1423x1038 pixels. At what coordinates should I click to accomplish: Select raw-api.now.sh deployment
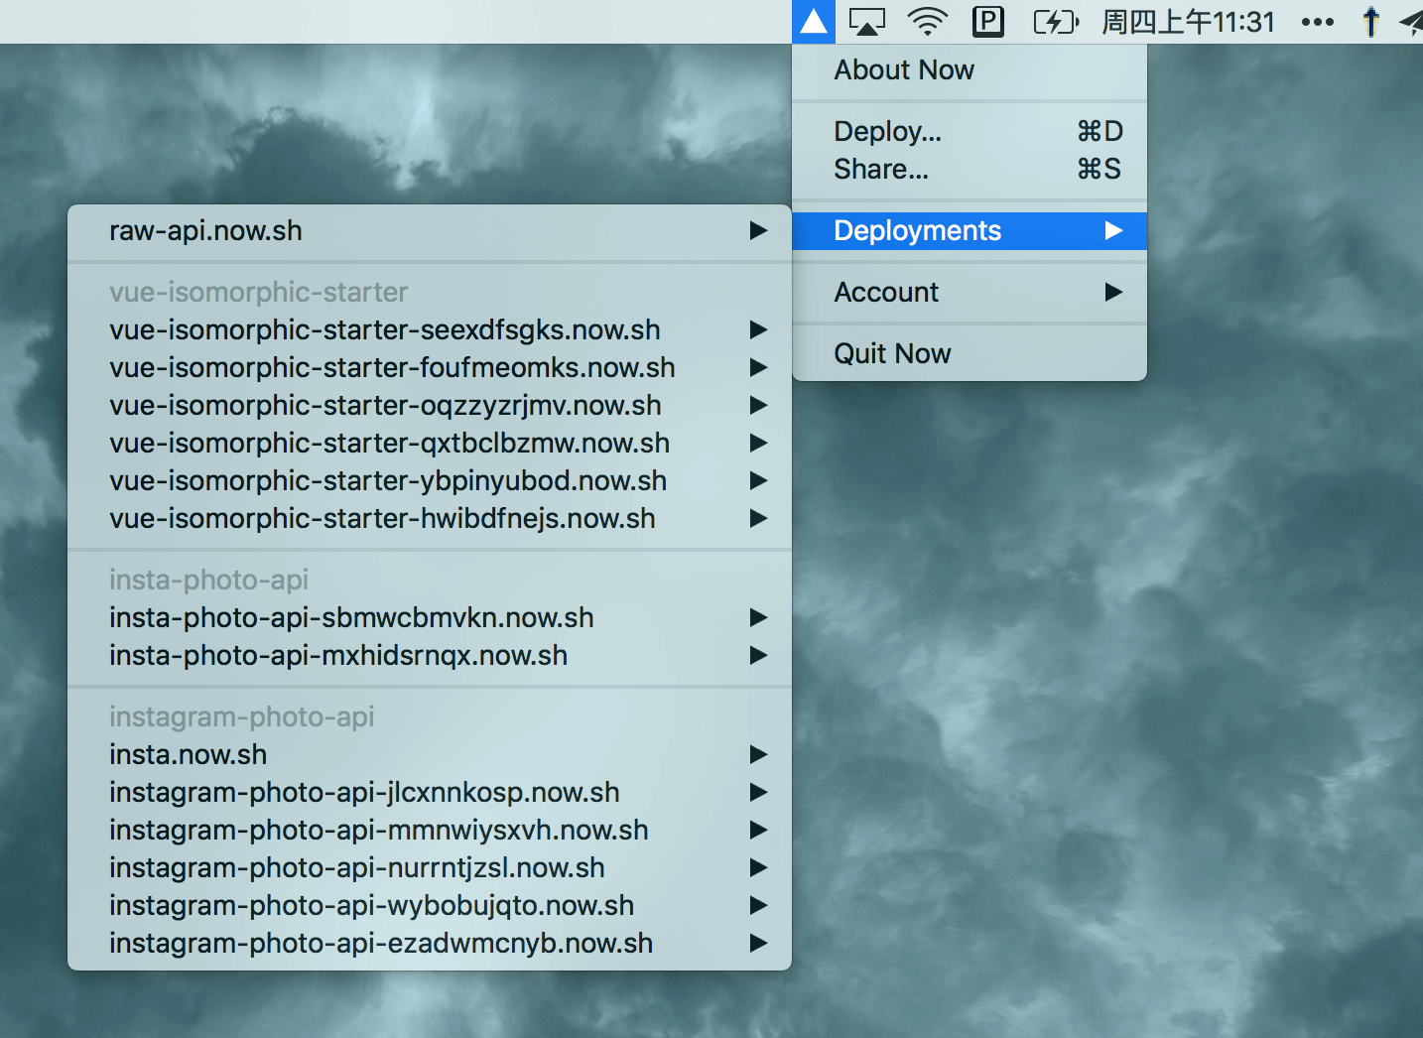tap(430, 231)
